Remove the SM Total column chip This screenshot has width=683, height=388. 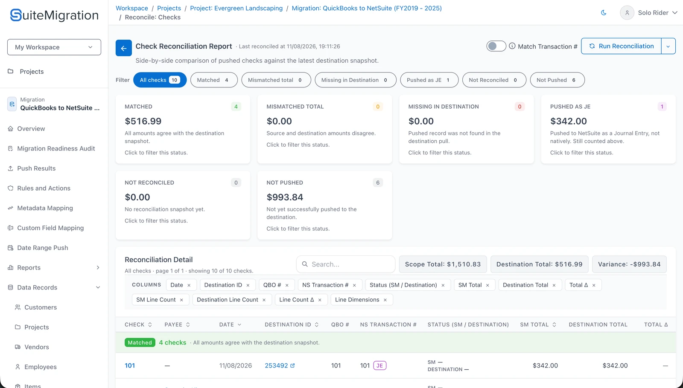[x=487, y=285]
